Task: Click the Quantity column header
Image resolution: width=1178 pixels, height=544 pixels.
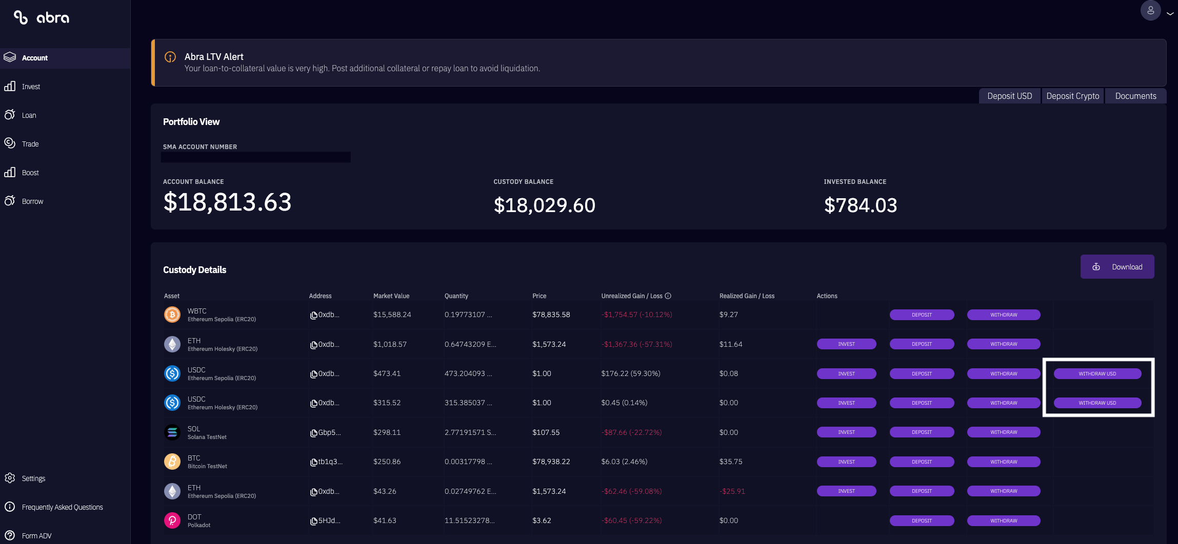Action: (x=456, y=296)
